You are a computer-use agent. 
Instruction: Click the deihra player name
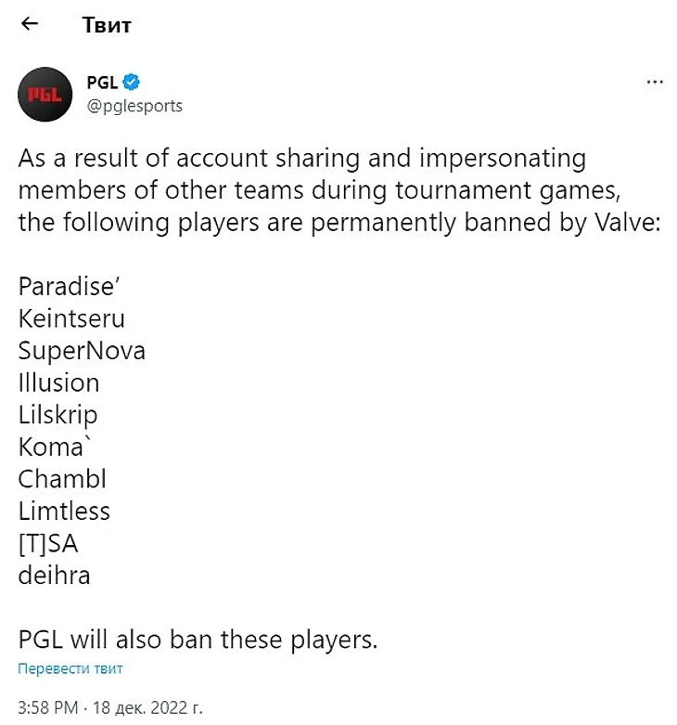(x=54, y=576)
